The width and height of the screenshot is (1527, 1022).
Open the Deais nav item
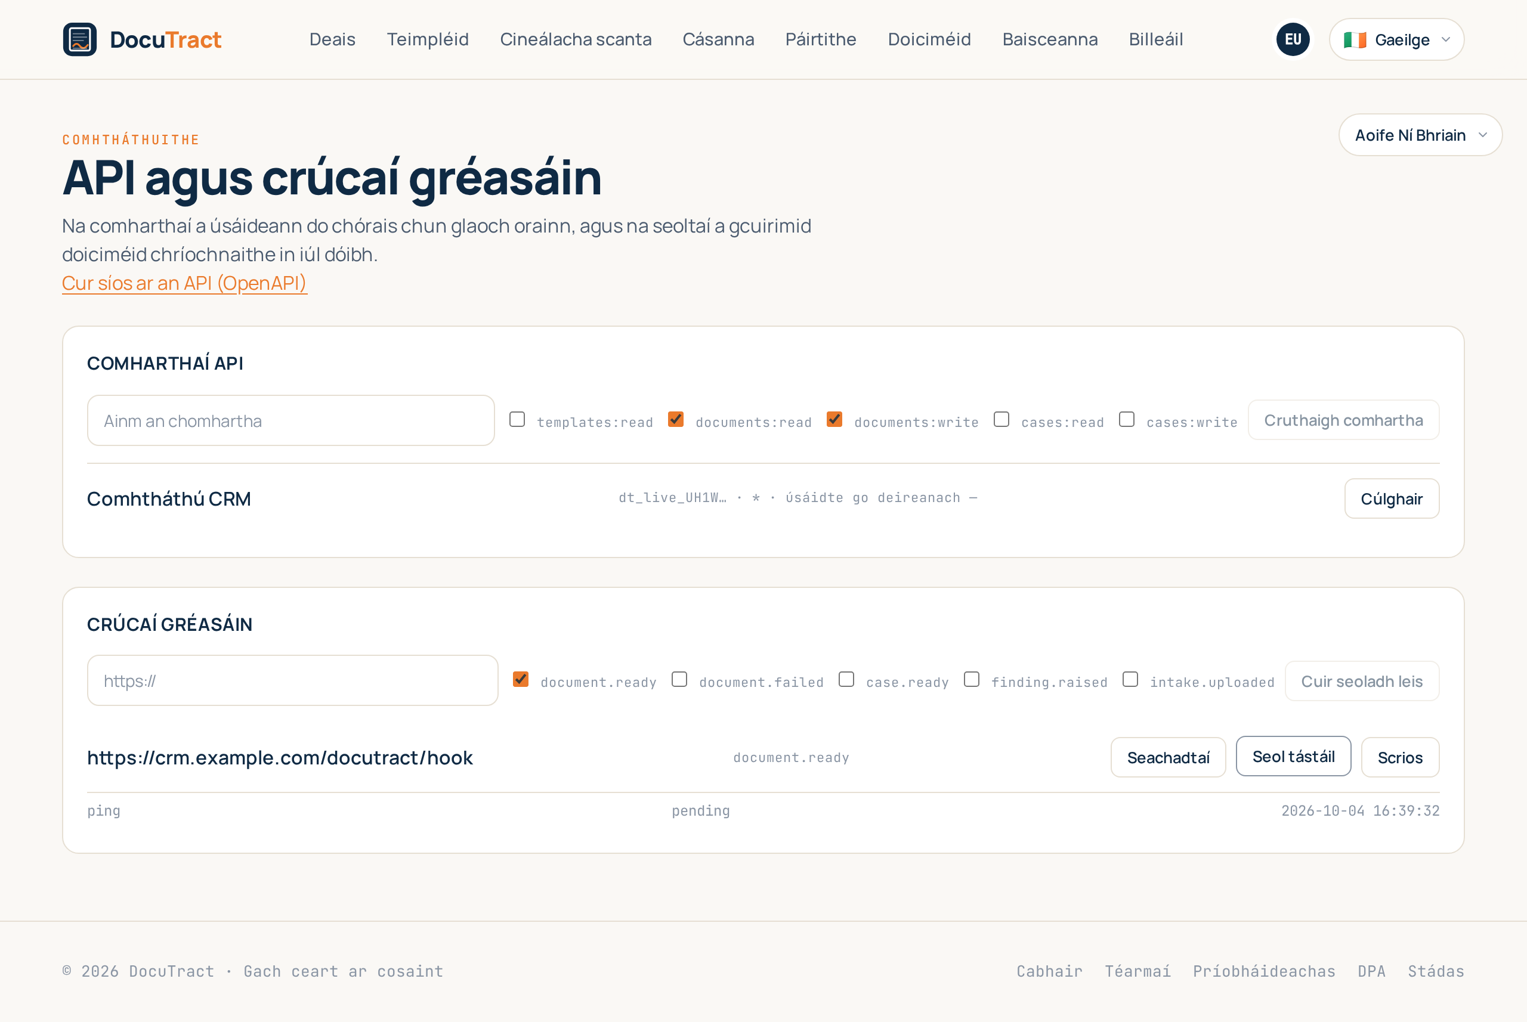[332, 39]
